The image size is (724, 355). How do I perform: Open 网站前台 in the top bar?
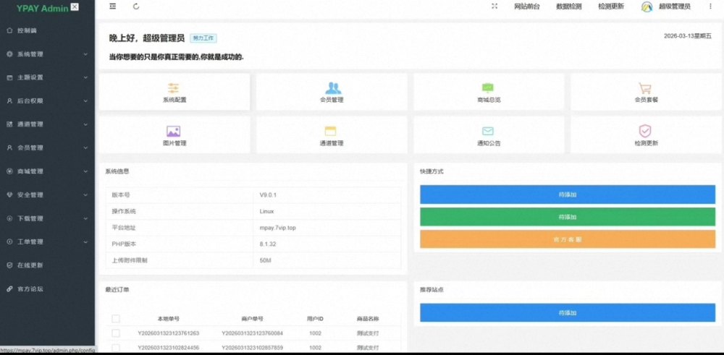527,7
